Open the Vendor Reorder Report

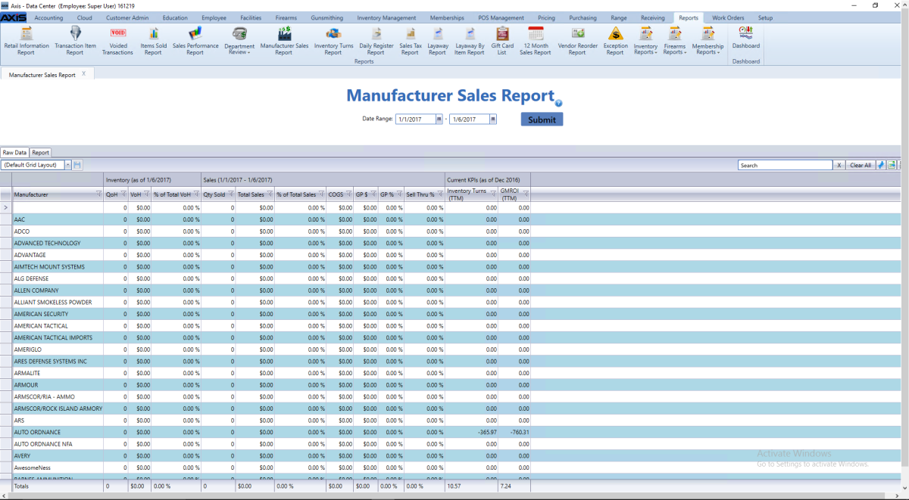pyautogui.click(x=577, y=40)
